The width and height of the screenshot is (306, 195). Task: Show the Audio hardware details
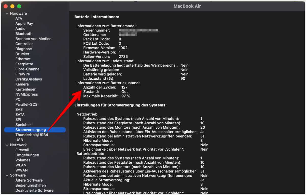tap(20, 29)
